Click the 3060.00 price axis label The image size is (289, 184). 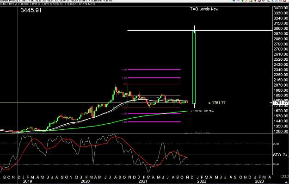tap(281, 28)
